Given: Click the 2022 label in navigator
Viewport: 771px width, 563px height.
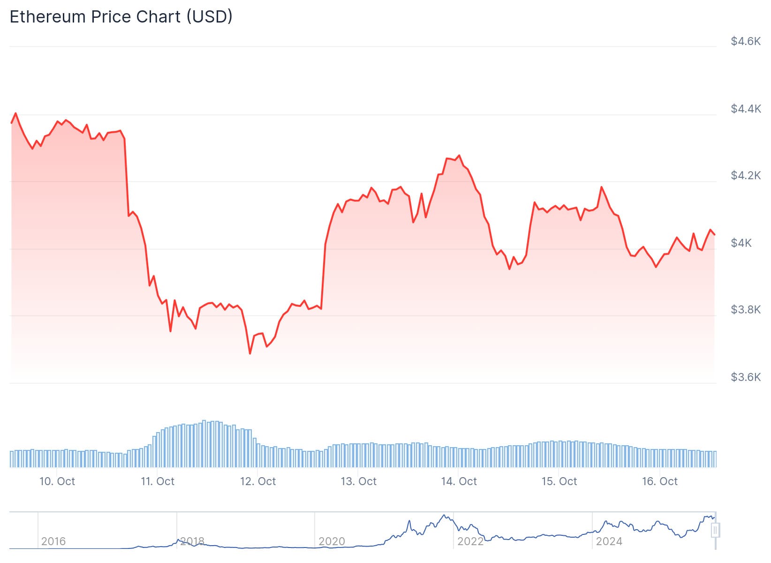Looking at the screenshot, I should click(470, 541).
